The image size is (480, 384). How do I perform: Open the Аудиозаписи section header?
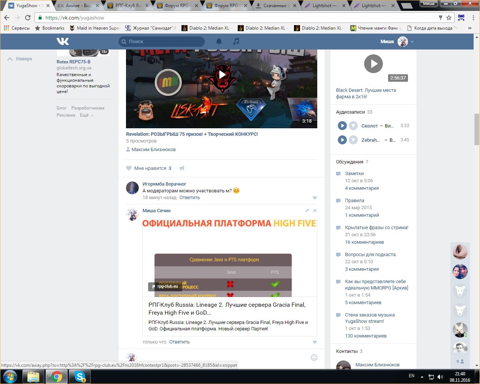coord(350,112)
